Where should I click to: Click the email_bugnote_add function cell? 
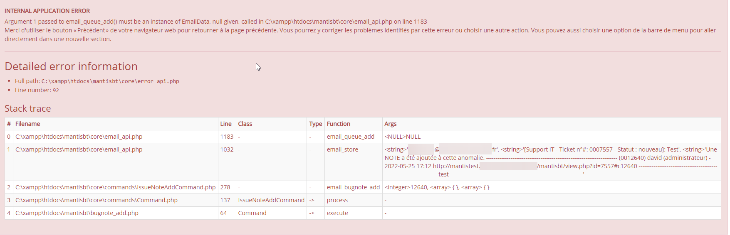click(x=353, y=187)
